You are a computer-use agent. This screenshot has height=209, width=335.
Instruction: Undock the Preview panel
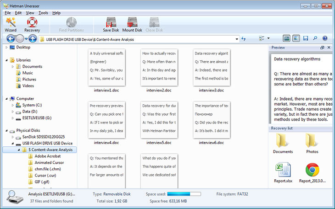(x=322, y=48)
